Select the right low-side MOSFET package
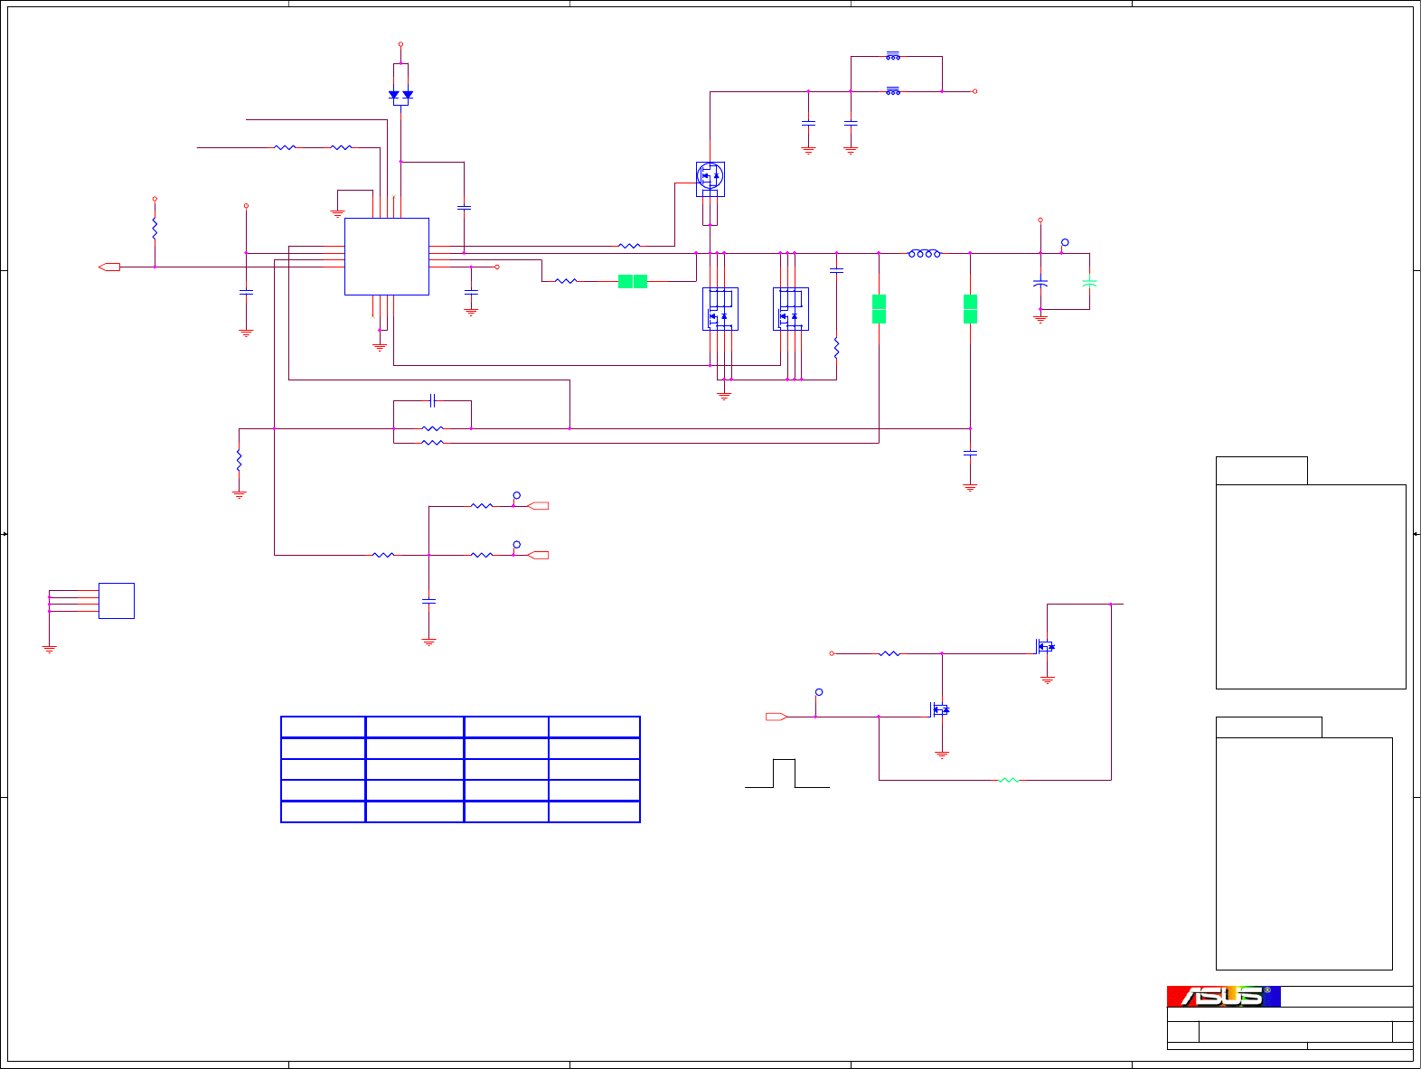1421x1069 pixels. [791, 309]
